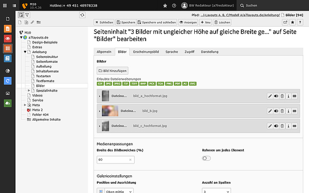Screen dimensions: 309x193
Task: Expand the Meta tree node
Action: coord(25,105)
